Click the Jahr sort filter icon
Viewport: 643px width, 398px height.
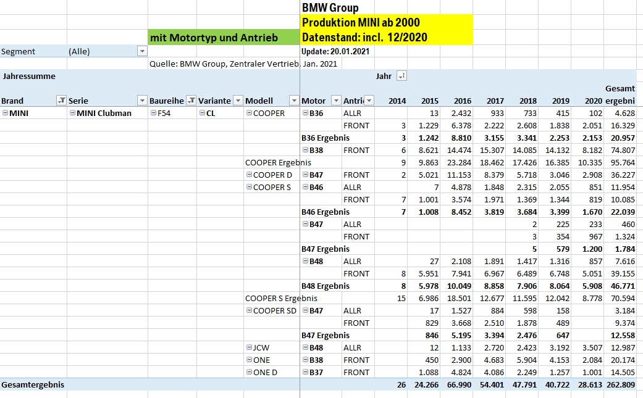[401, 76]
